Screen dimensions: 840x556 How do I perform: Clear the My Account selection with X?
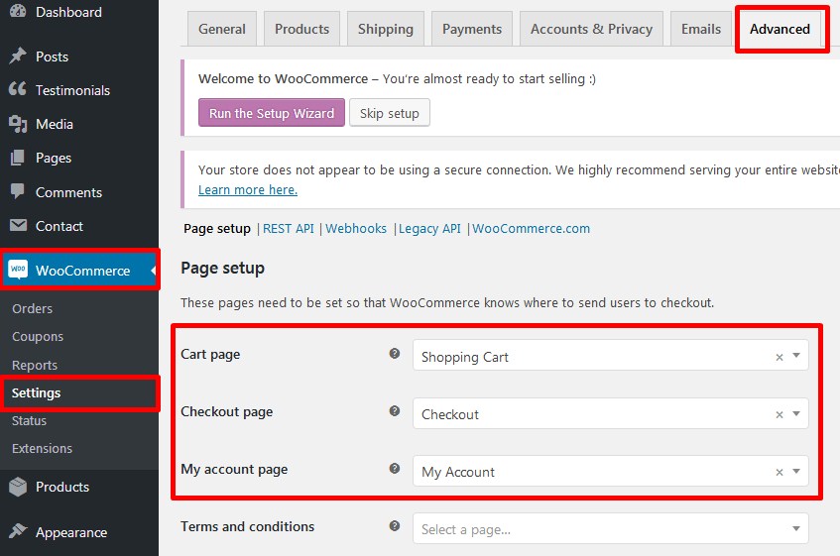click(x=780, y=472)
